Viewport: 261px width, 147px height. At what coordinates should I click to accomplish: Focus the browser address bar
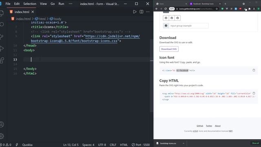tap(196, 9)
